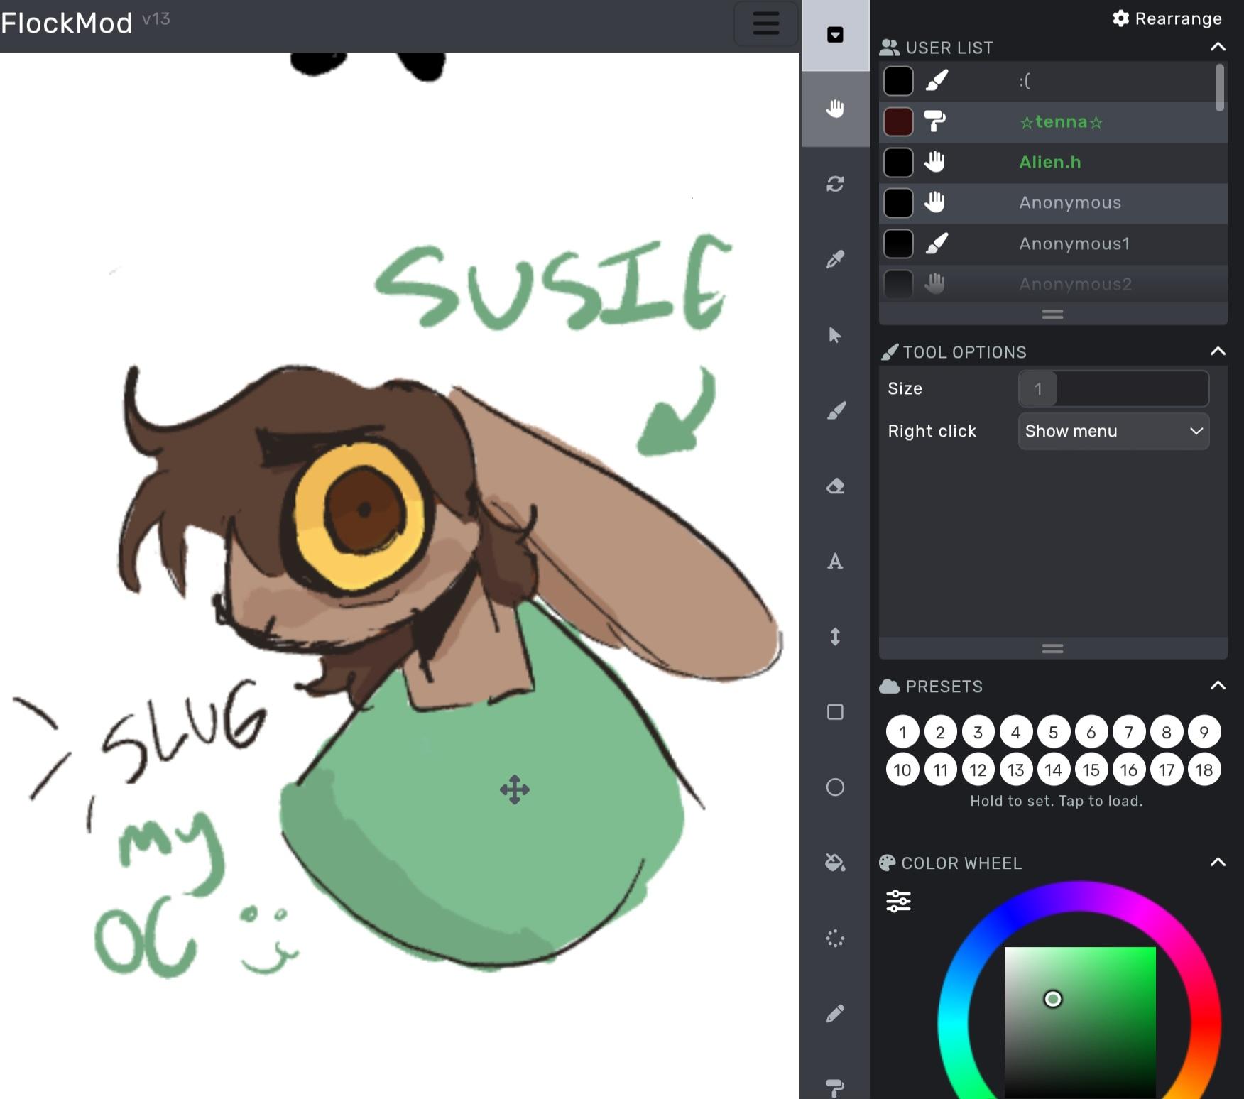
Task: Click the Tool Options resize handle
Action: pos(1052,648)
